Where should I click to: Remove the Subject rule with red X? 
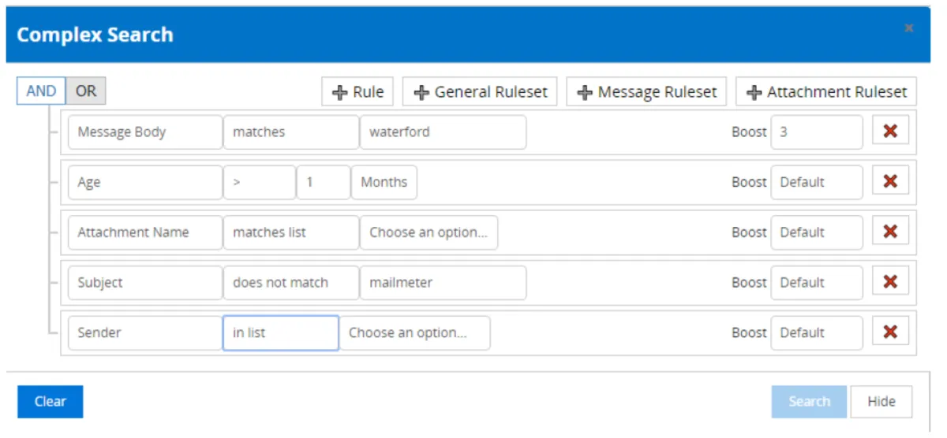click(x=890, y=282)
